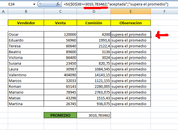Click the yellow Comisión header cell
The width and height of the screenshot is (178, 130).
pyautogui.click(x=94, y=23)
